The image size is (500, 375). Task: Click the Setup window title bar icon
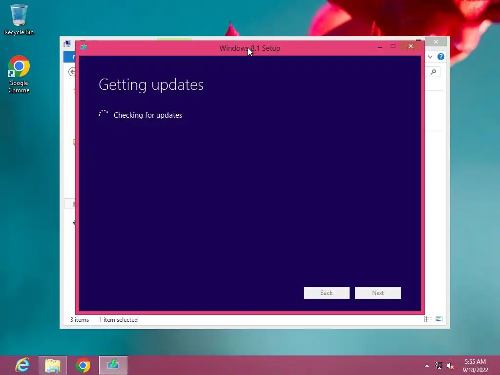click(83, 47)
